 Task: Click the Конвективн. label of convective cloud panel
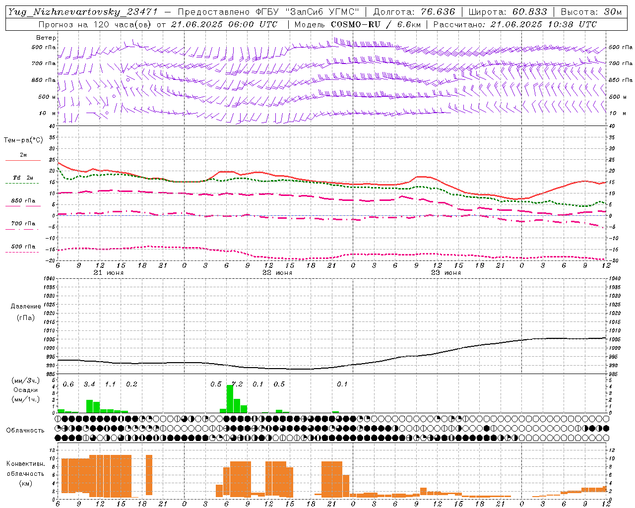coord(25,464)
